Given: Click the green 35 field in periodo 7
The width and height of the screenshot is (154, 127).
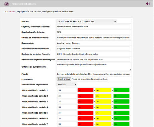Looking at the screenshot, I should pyautogui.click(x=122, y=124).
